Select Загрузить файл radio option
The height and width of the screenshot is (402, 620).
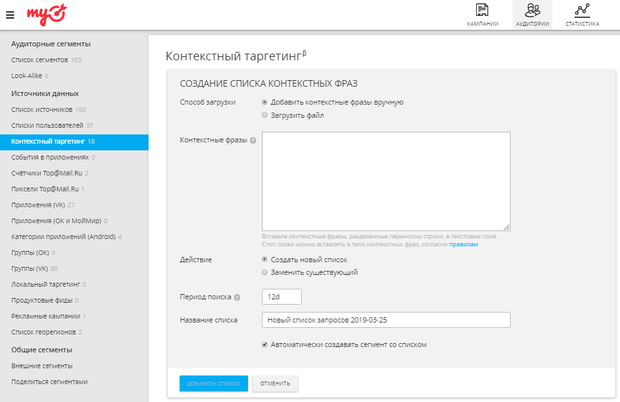tap(265, 115)
